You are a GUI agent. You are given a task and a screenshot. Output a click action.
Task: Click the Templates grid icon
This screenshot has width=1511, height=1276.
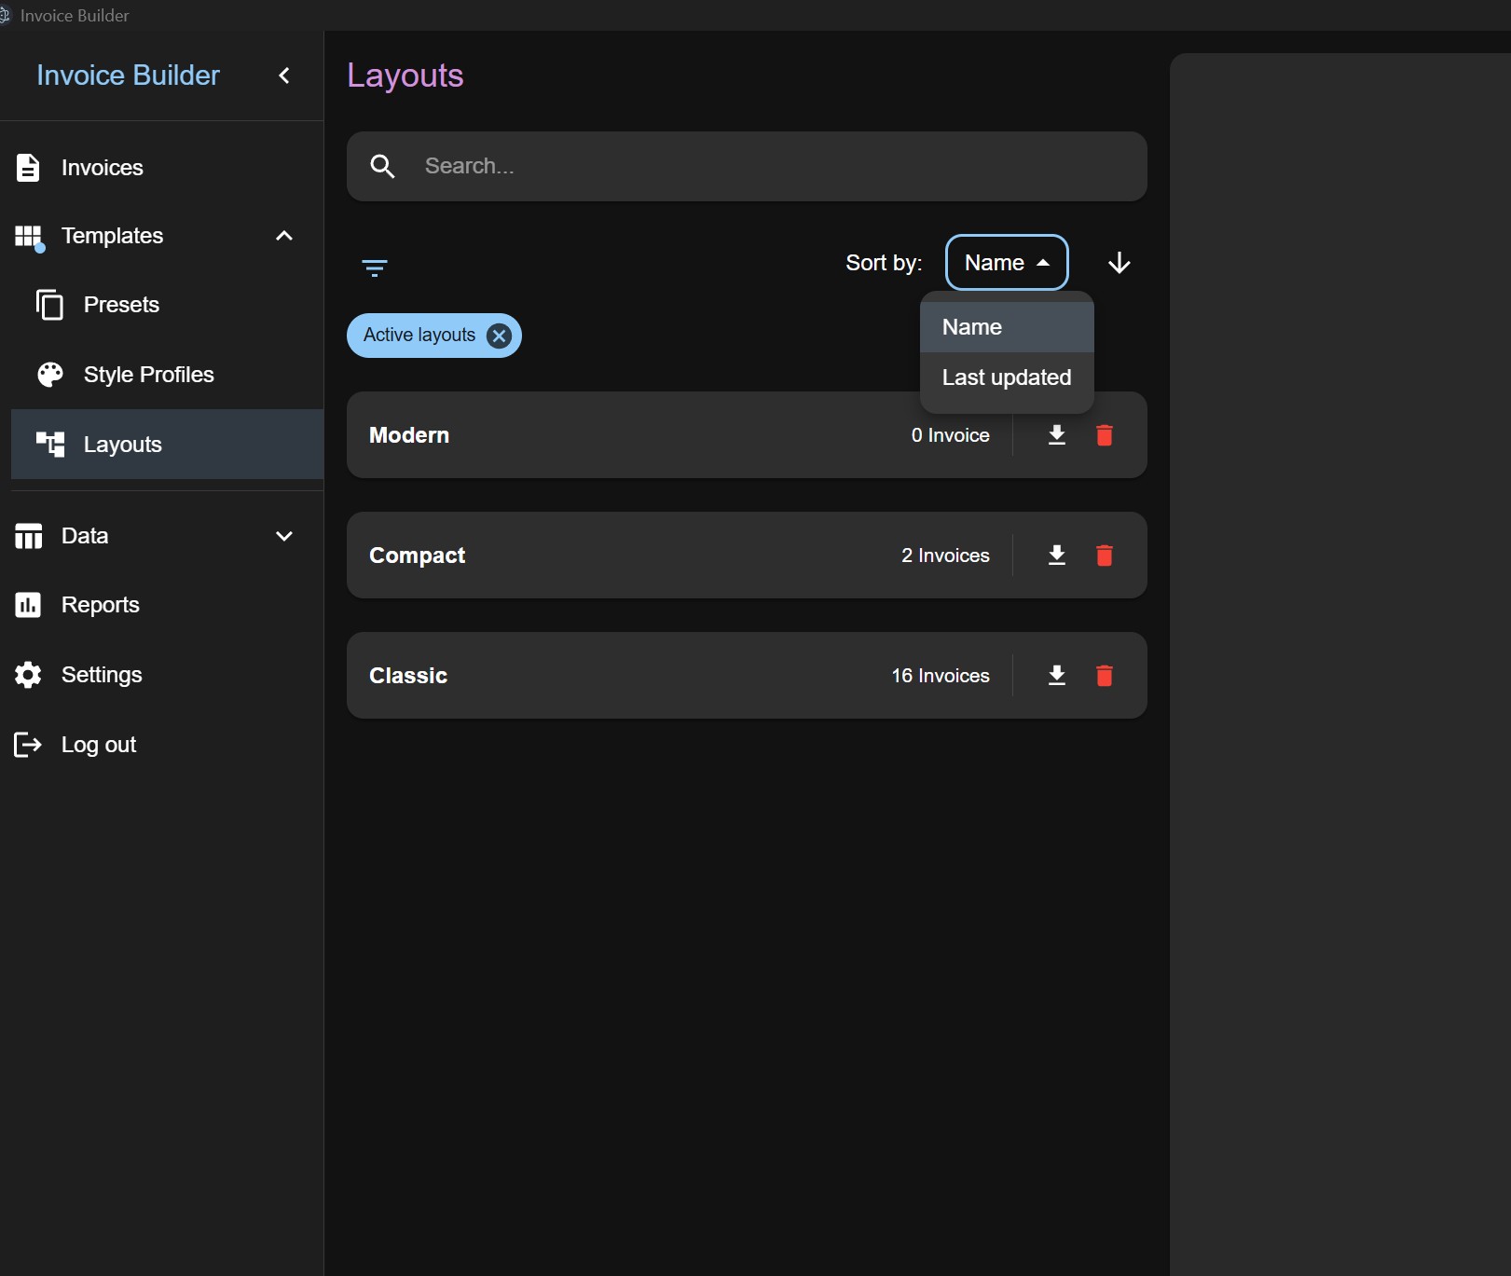click(x=29, y=237)
